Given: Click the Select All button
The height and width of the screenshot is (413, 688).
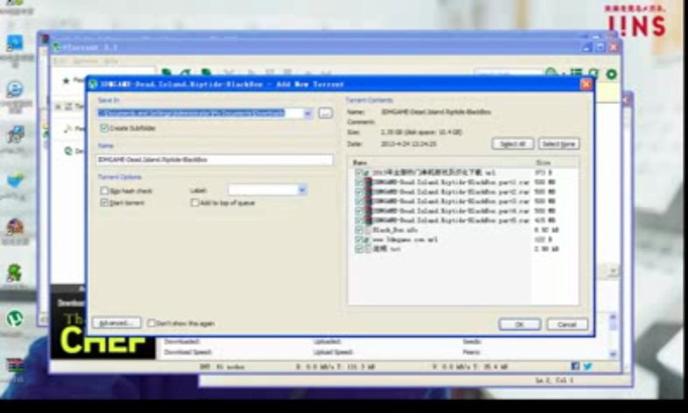Looking at the screenshot, I should 513,144.
